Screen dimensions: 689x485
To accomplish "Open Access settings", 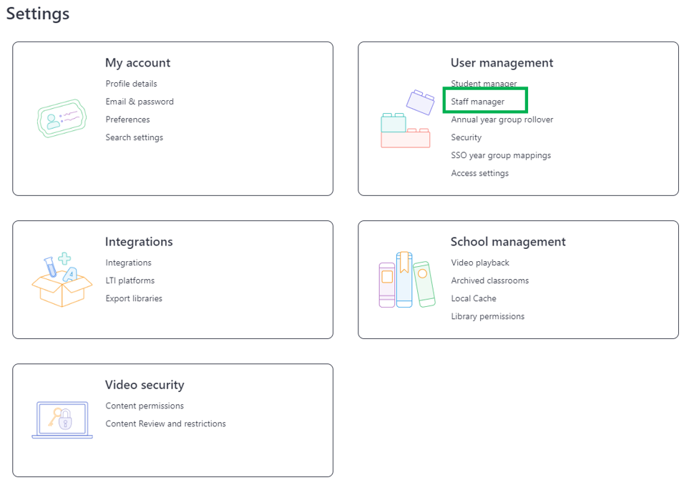I will [480, 173].
